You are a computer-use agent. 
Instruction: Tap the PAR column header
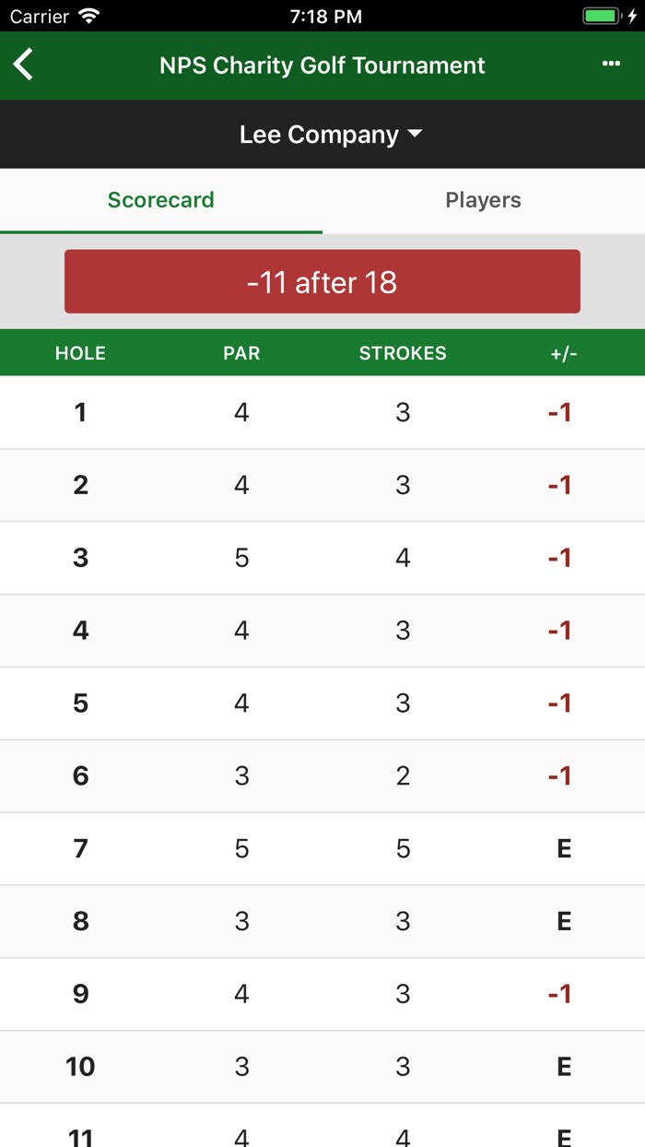[x=241, y=353]
